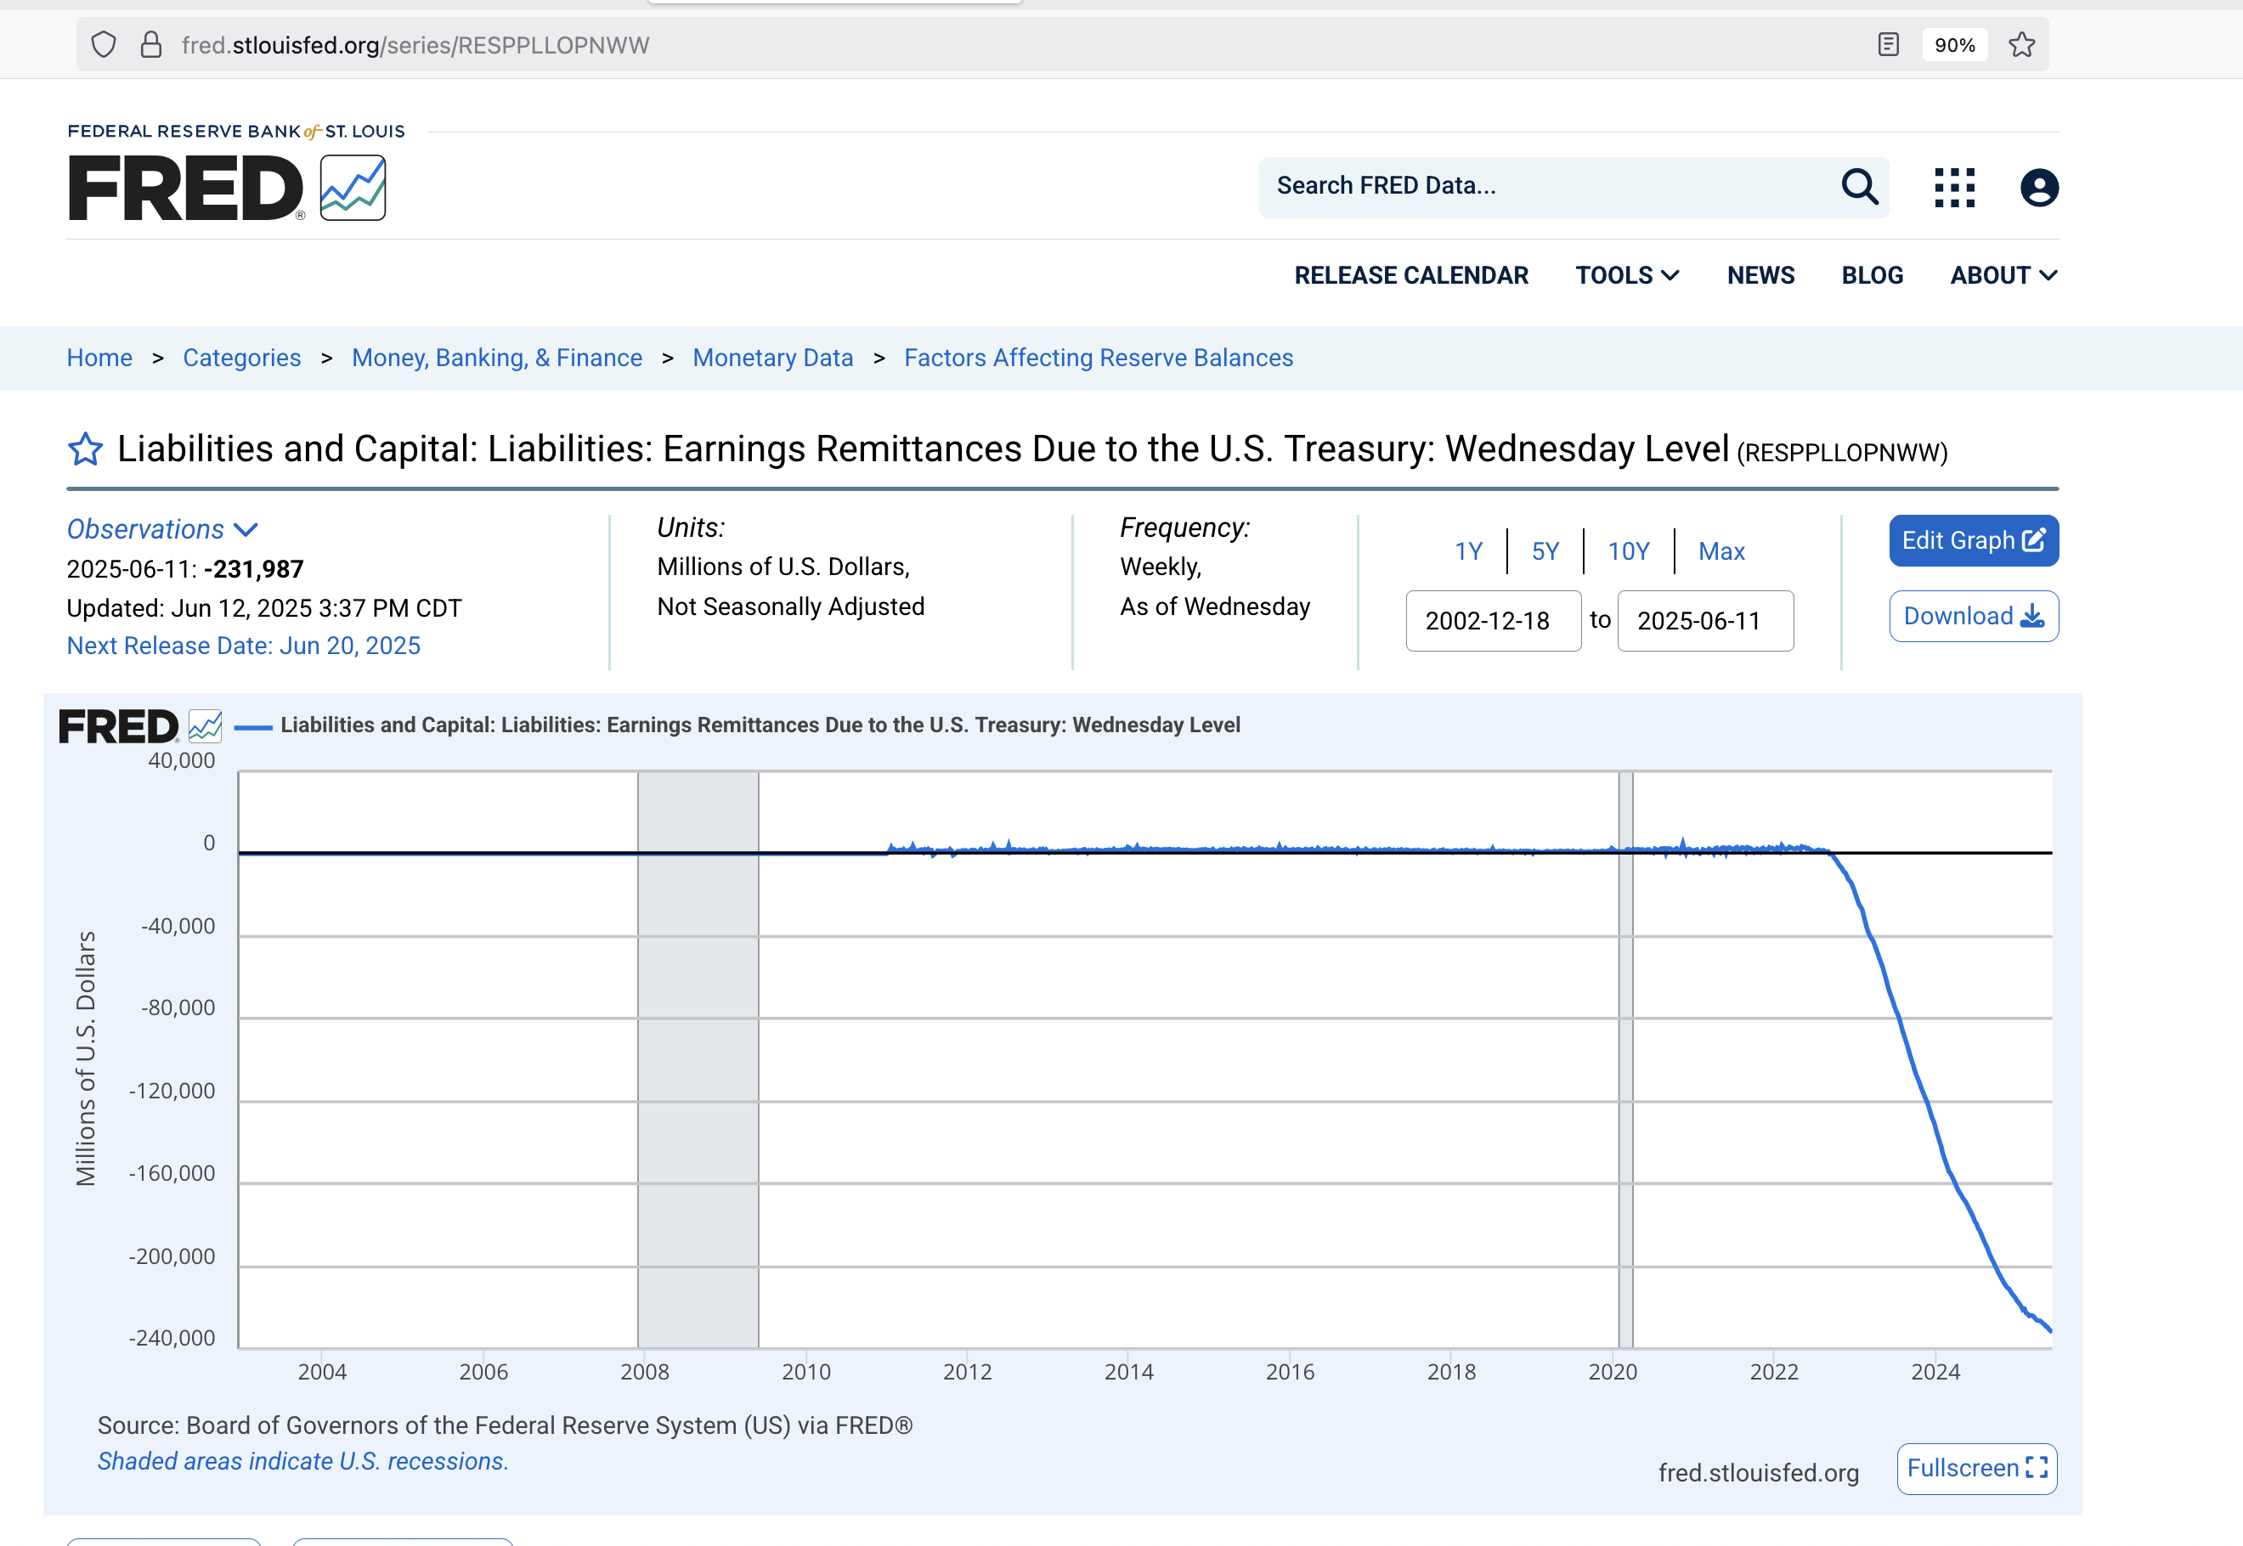The image size is (2243, 1546).
Task: Open RELEASE CALENDAR page
Action: click(1410, 275)
